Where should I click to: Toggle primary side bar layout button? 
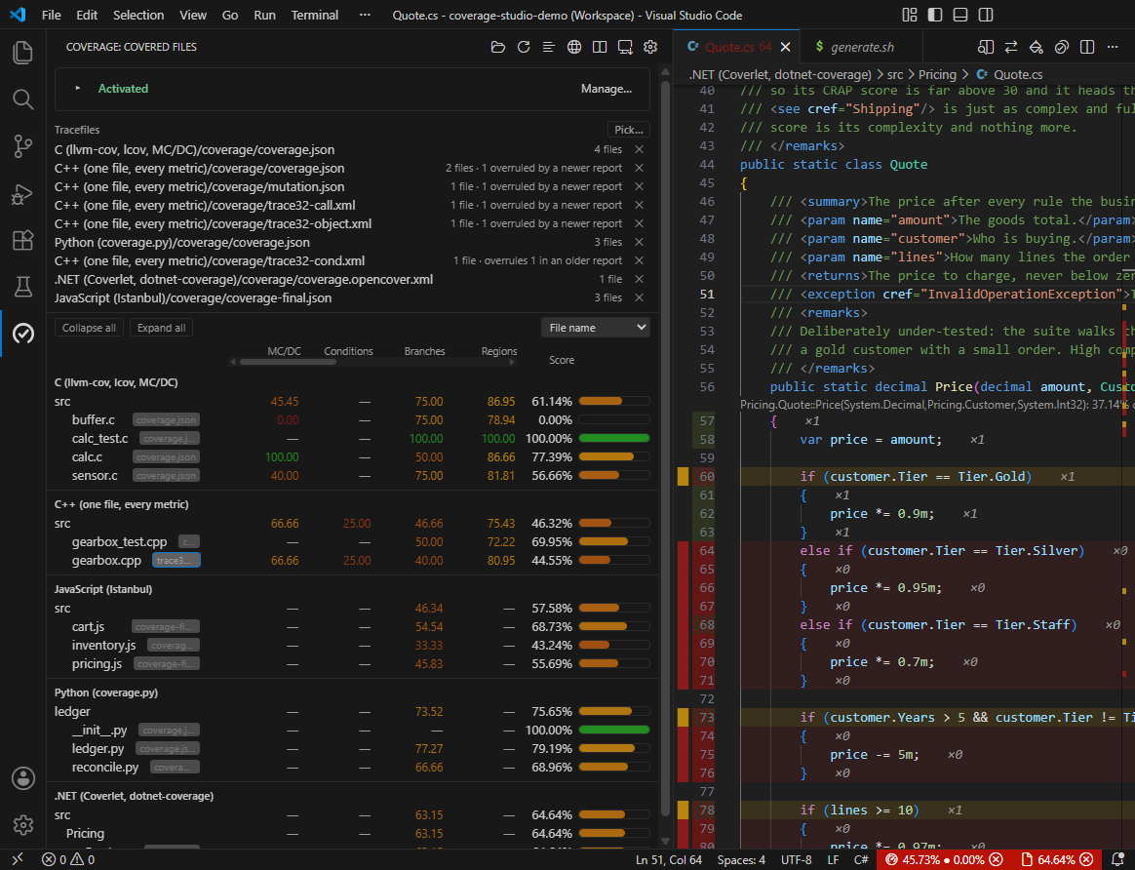(935, 15)
